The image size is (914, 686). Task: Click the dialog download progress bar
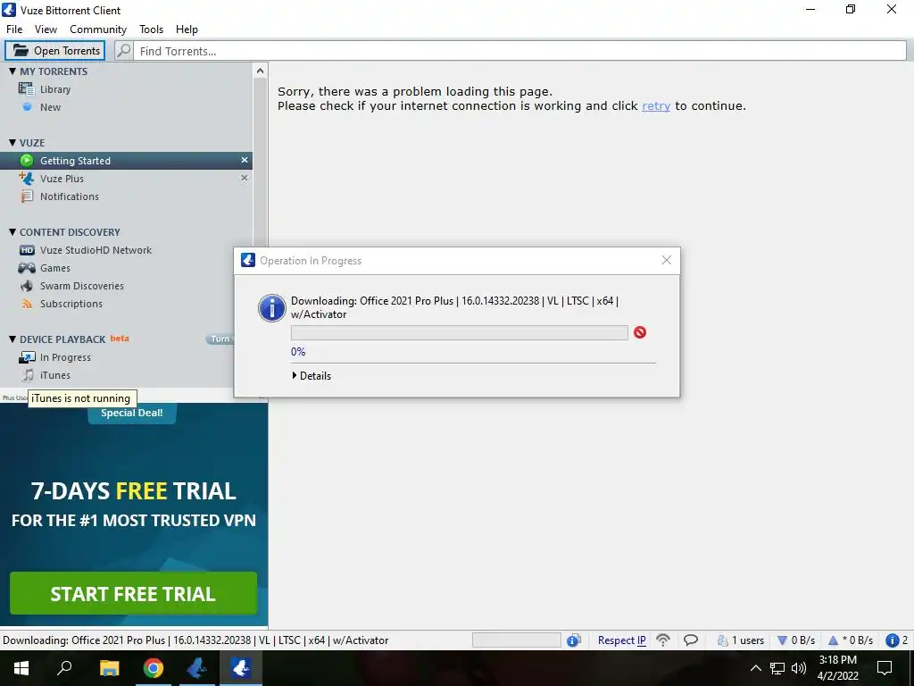[x=460, y=332]
